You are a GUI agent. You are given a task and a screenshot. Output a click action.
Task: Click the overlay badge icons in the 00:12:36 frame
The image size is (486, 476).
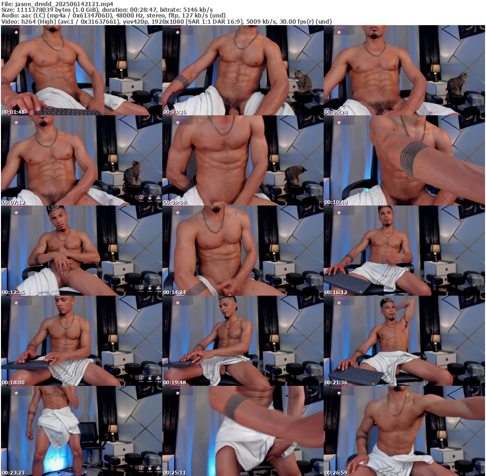tap(149, 287)
